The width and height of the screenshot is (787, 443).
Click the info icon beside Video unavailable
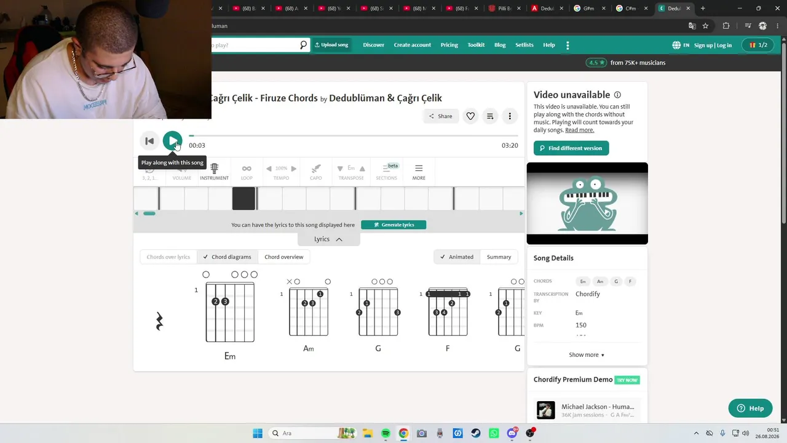617,95
